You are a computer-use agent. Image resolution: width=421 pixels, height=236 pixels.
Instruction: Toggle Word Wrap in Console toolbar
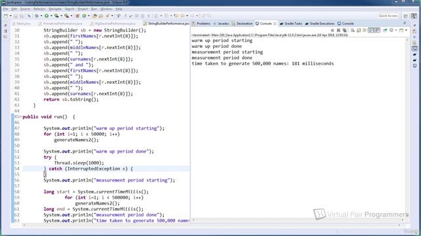365,30
